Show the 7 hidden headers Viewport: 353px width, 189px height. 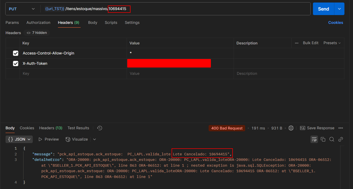pyautogui.click(x=37, y=33)
